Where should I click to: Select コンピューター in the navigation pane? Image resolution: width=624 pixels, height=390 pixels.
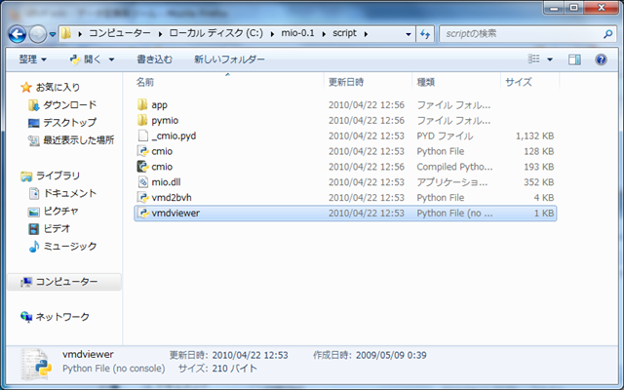(x=66, y=282)
